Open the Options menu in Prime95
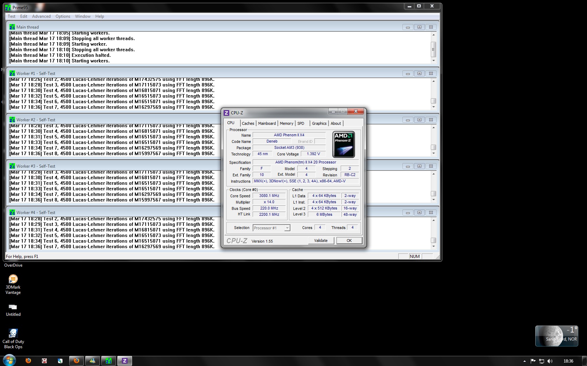 (63, 16)
